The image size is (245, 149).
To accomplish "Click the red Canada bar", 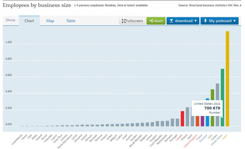I will (x=182, y=119).
